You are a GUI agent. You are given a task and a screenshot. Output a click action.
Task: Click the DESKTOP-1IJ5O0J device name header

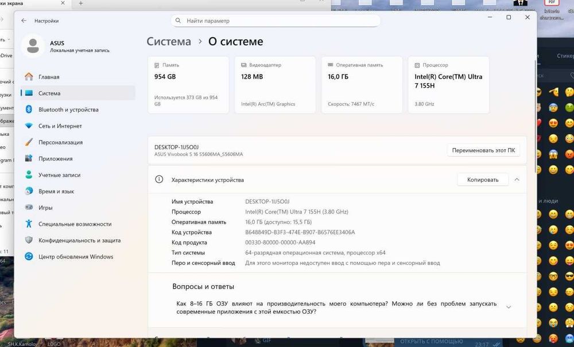pyautogui.click(x=176, y=147)
